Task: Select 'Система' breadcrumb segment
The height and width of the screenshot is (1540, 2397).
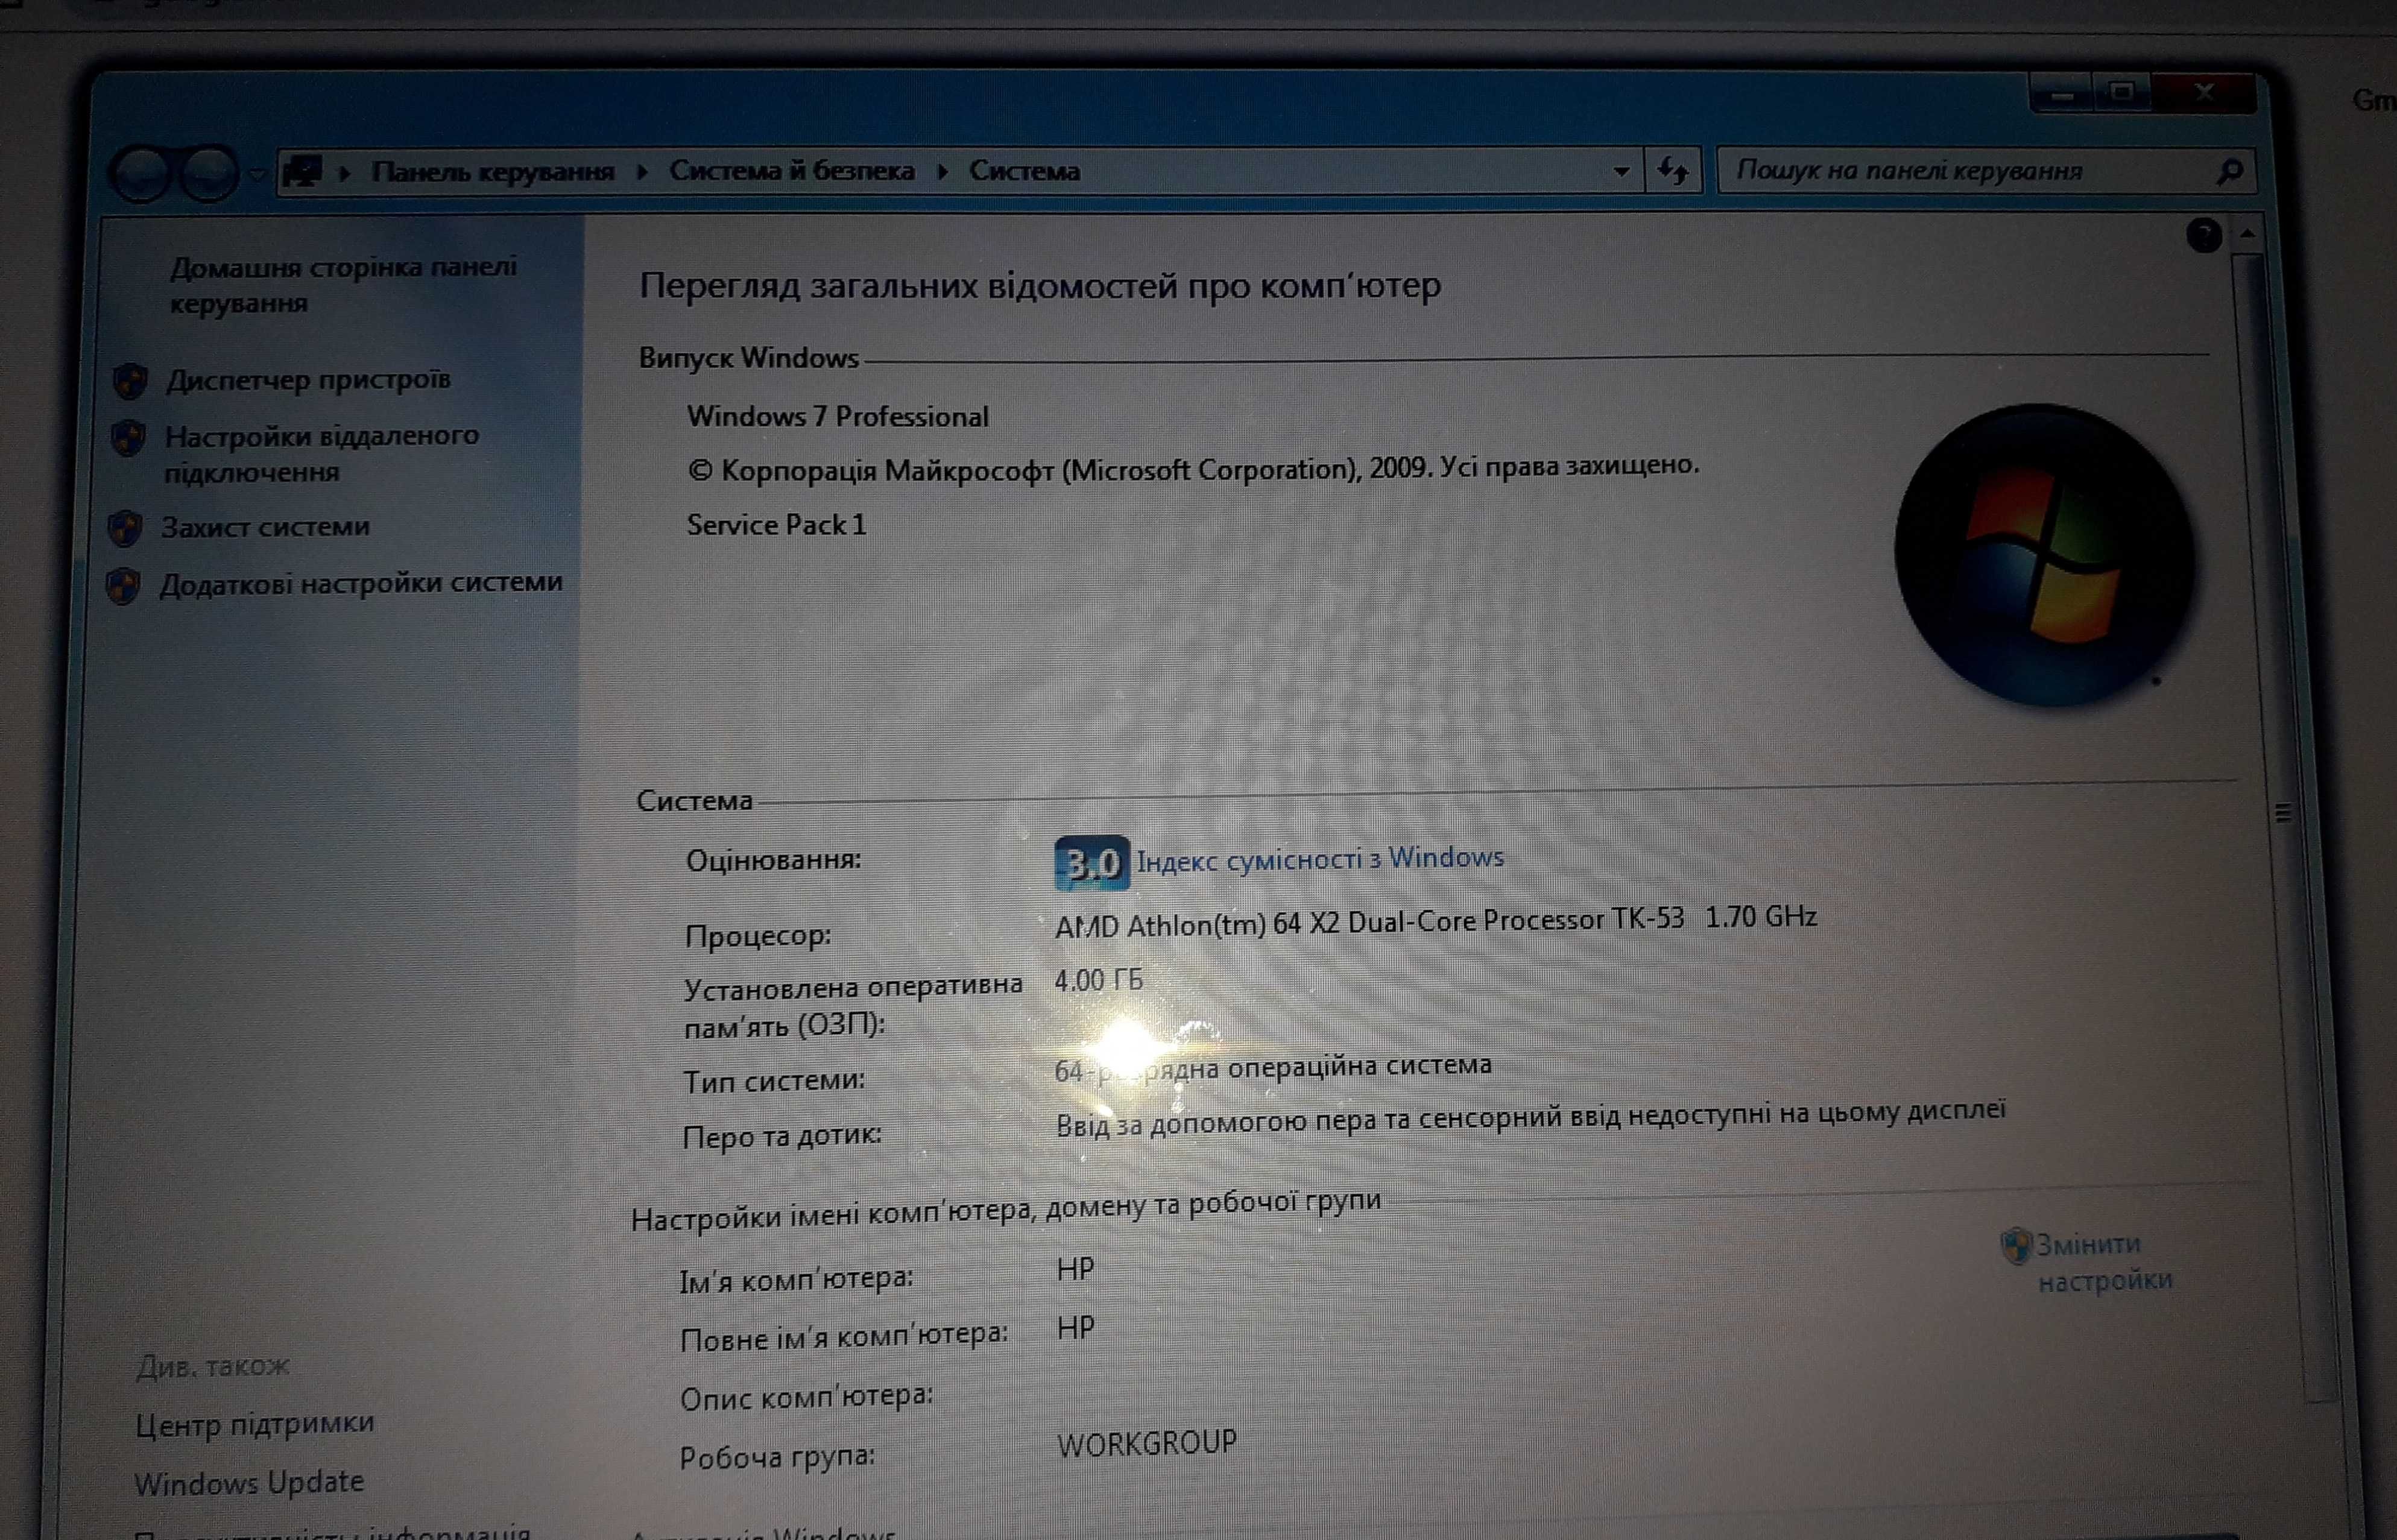Action: point(1024,171)
